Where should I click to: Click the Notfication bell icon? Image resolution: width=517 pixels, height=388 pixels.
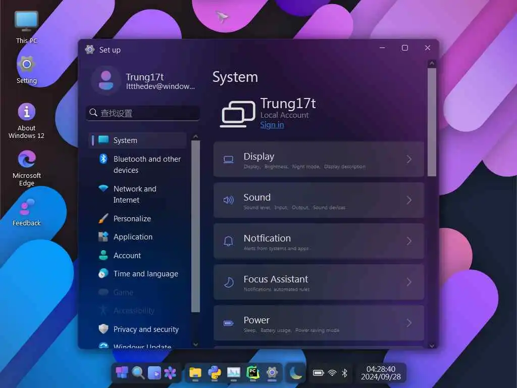coord(228,241)
